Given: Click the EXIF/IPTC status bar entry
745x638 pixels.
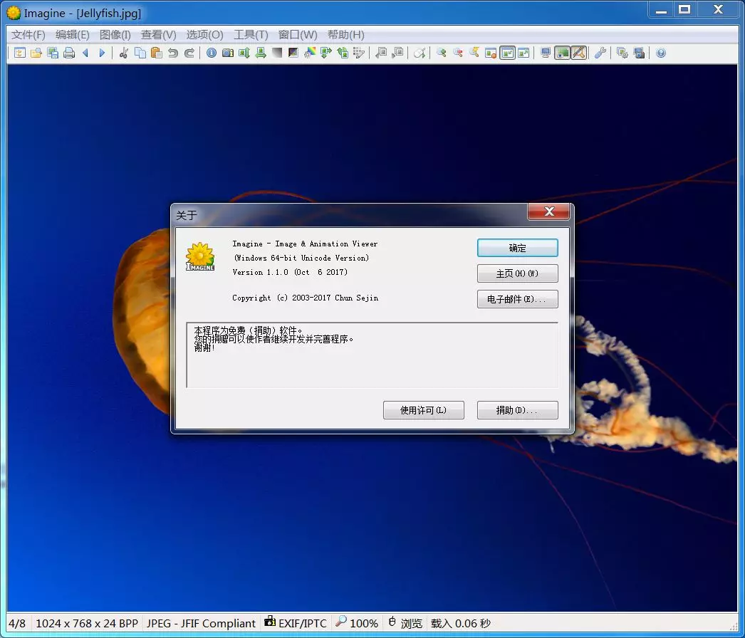Looking at the screenshot, I should [x=296, y=623].
